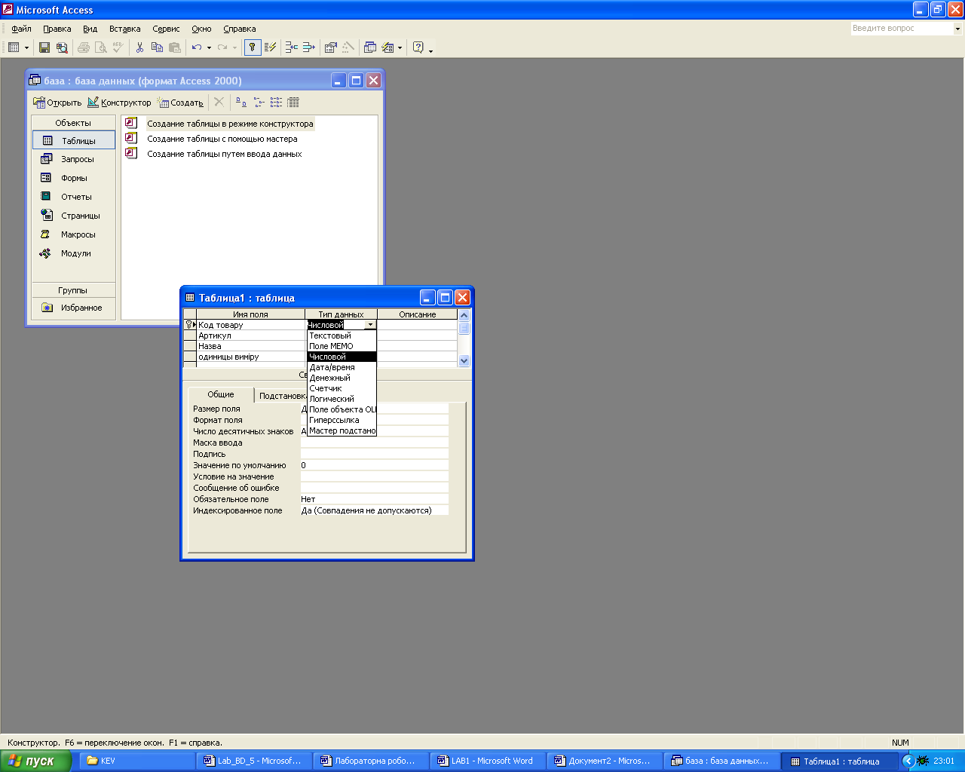Image resolution: width=965 pixels, height=772 pixels.
Task: Open Indexes with the lightning list icon
Action: pos(271,47)
